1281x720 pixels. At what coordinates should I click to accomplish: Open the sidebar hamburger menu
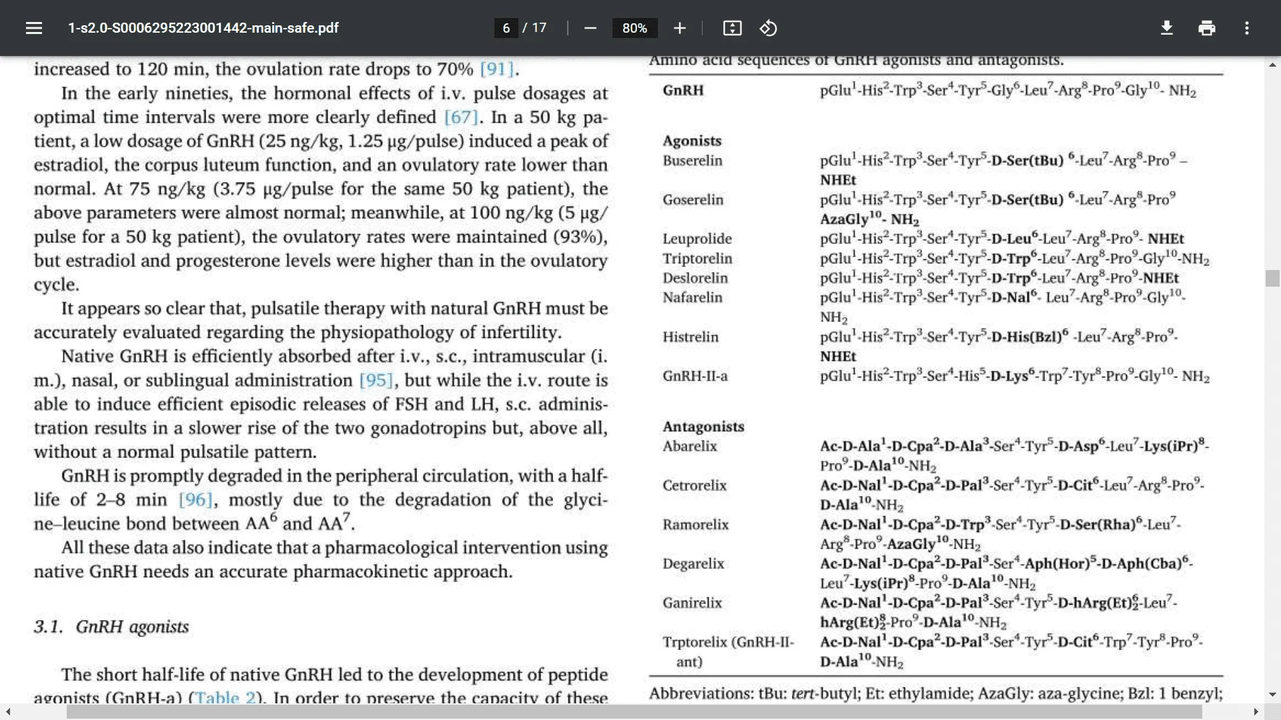click(34, 28)
